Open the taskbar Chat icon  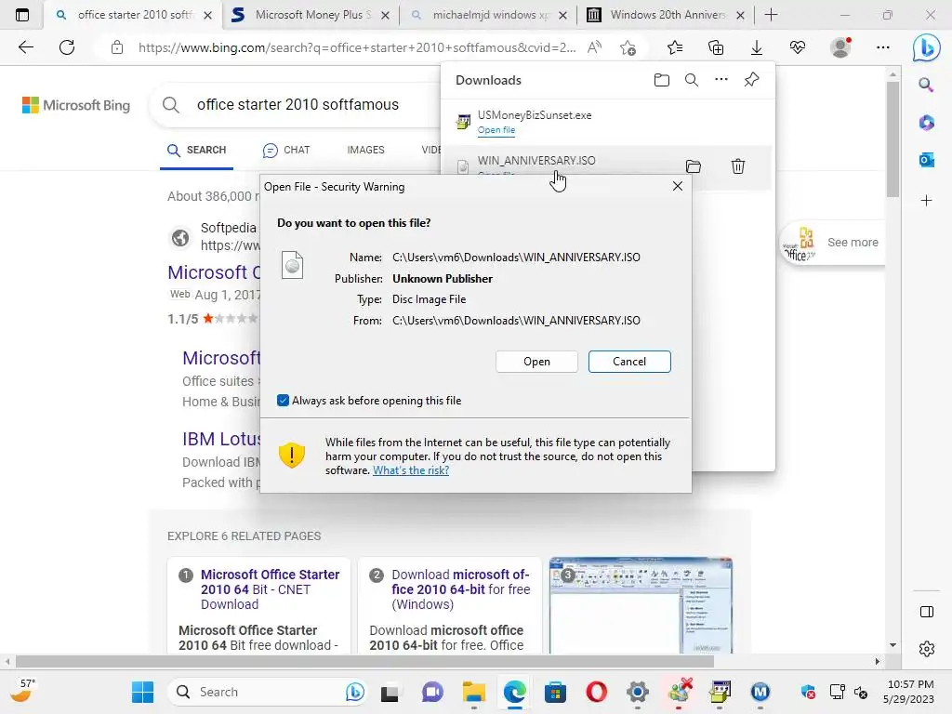[x=432, y=692]
